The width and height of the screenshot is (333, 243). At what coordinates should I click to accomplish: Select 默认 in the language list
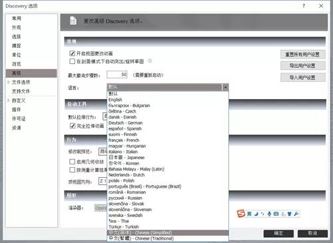click(168, 94)
